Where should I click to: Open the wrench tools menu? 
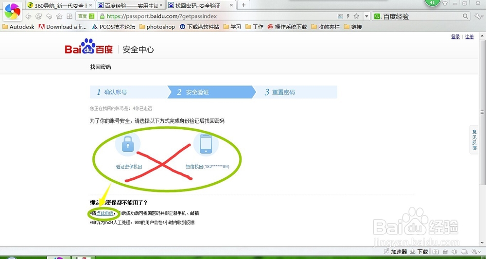tap(478, 16)
